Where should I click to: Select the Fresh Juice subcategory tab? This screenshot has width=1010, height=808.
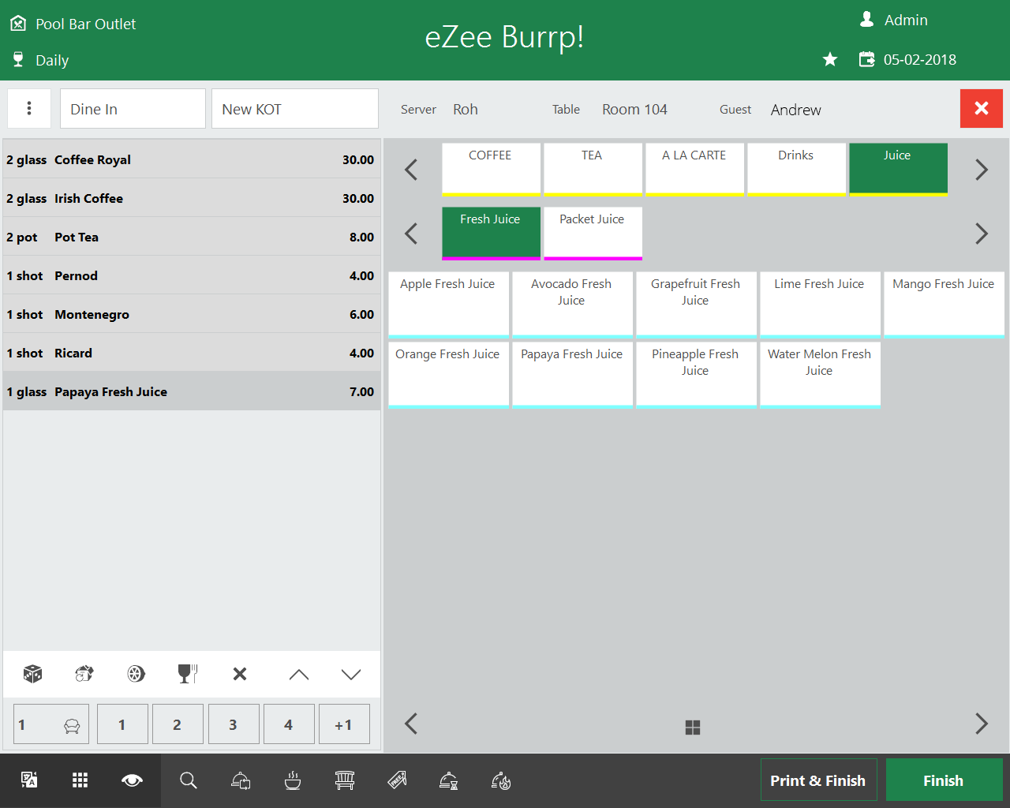coord(491,233)
